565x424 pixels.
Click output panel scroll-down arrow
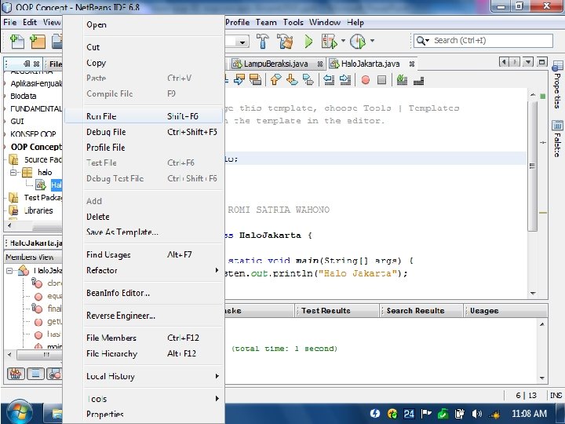pyautogui.click(x=542, y=378)
